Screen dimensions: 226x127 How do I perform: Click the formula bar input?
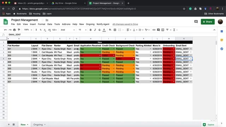(x=112, y=35)
